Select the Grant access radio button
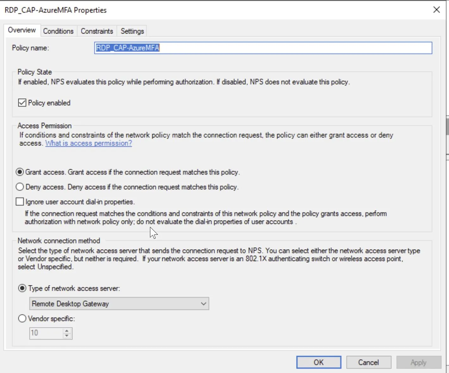Image resolution: width=449 pixels, height=373 pixels. pos(20,172)
